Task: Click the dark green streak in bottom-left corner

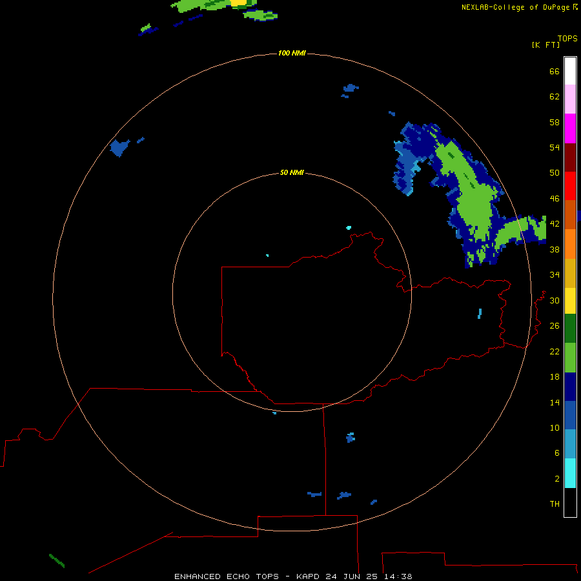Action: (x=57, y=560)
